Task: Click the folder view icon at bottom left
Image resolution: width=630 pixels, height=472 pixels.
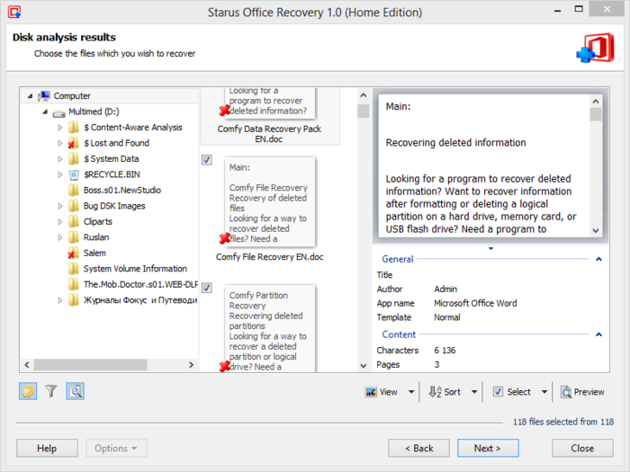Action: click(28, 391)
